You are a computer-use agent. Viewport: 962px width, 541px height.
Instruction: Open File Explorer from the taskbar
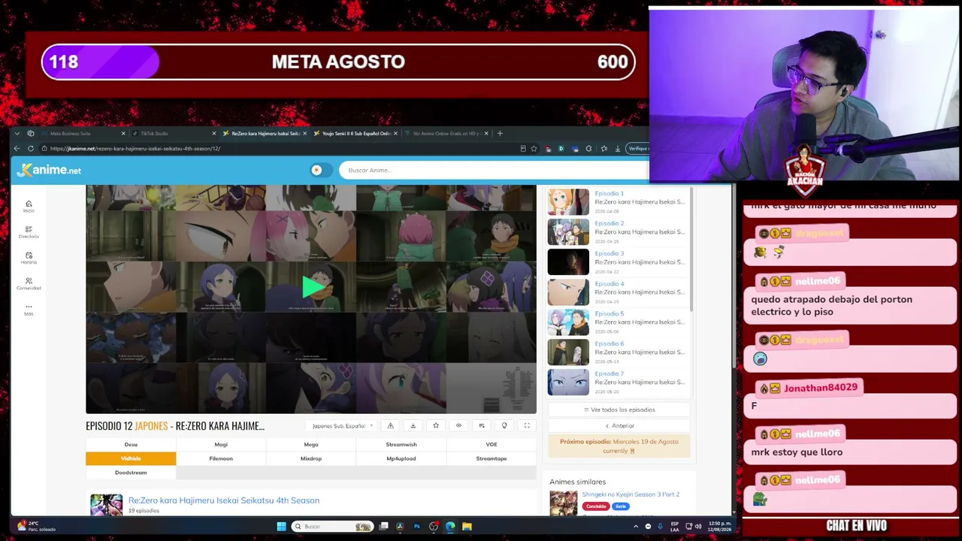467,527
